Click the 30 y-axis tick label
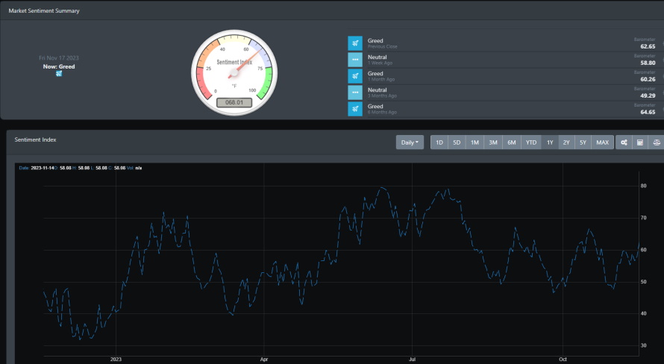 tap(644, 345)
